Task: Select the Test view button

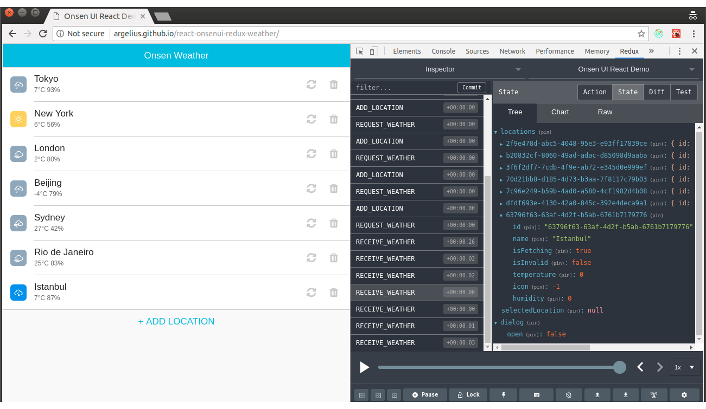Action: (684, 92)
